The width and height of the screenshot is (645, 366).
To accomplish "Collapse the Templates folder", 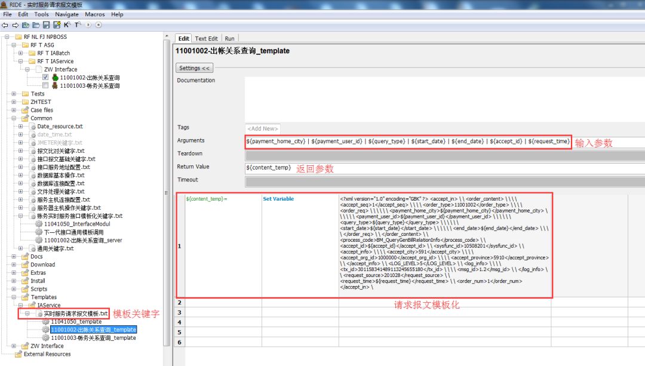I will coord(14,297).
